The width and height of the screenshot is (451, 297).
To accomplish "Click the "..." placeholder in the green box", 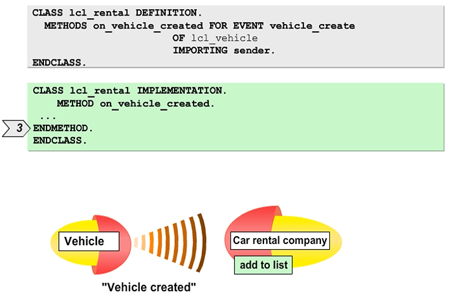I will 47,116.
